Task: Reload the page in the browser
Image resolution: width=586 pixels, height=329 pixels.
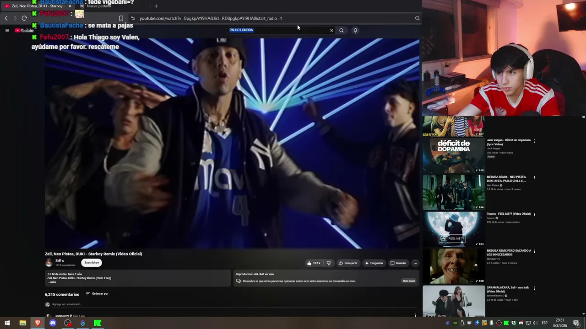Action: tap(24, 18)
